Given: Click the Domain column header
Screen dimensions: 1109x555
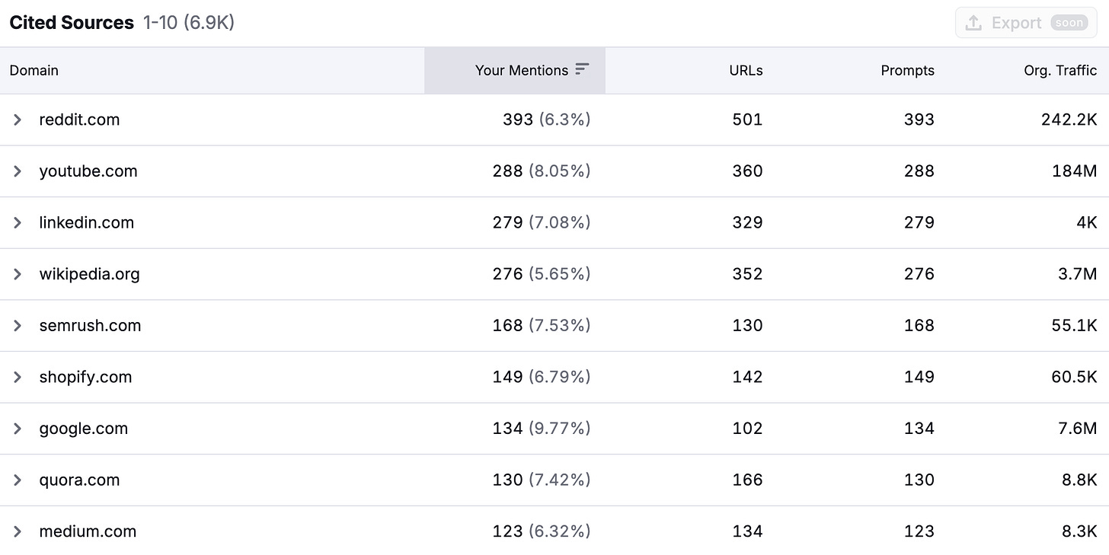Looking at the screenshot, I should 34,70.
